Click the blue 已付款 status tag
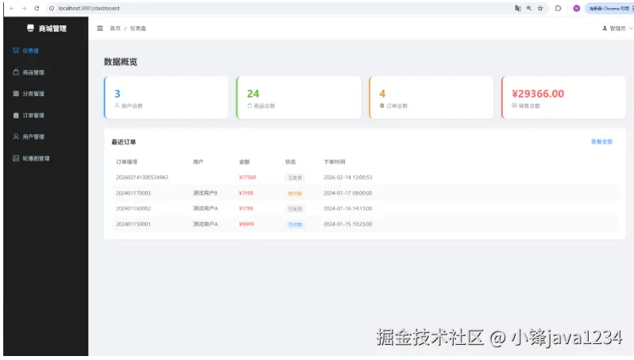This screenshot has height=360, width=634. point(295,224)
